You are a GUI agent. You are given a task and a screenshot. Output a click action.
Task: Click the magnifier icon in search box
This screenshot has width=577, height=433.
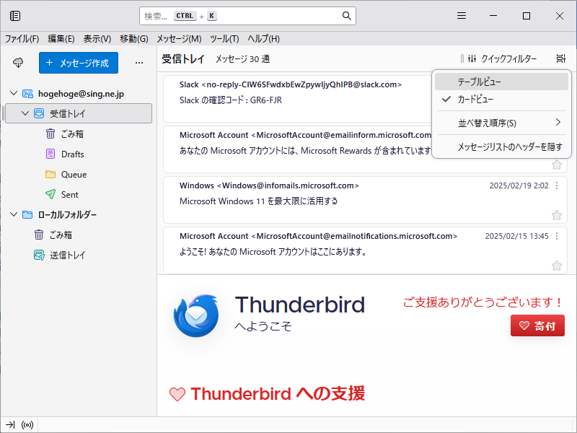(x=346, y=16)
